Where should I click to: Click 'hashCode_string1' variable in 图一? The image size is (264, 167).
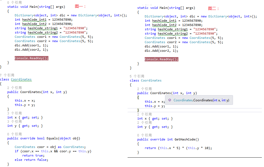43,28
